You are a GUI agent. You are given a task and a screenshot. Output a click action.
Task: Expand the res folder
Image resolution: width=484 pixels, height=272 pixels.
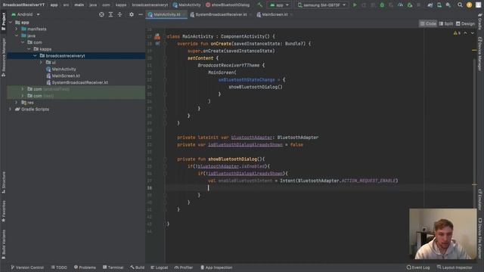(17, 103)
